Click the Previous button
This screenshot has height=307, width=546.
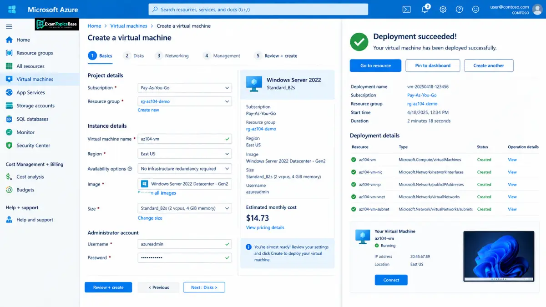click(x=160, y=287)
